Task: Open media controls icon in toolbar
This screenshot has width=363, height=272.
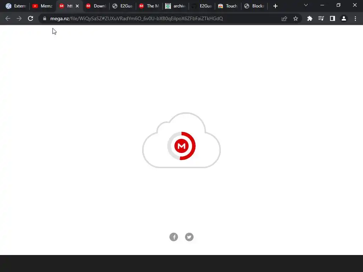Action: coord(321,18)
